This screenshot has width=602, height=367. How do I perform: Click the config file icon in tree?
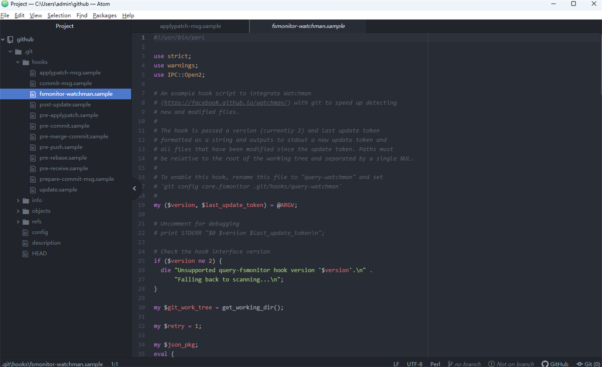[x=26, y=232]
